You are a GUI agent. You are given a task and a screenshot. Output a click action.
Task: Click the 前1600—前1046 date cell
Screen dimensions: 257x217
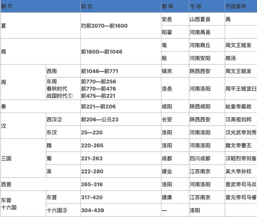(x=121, y=52)
